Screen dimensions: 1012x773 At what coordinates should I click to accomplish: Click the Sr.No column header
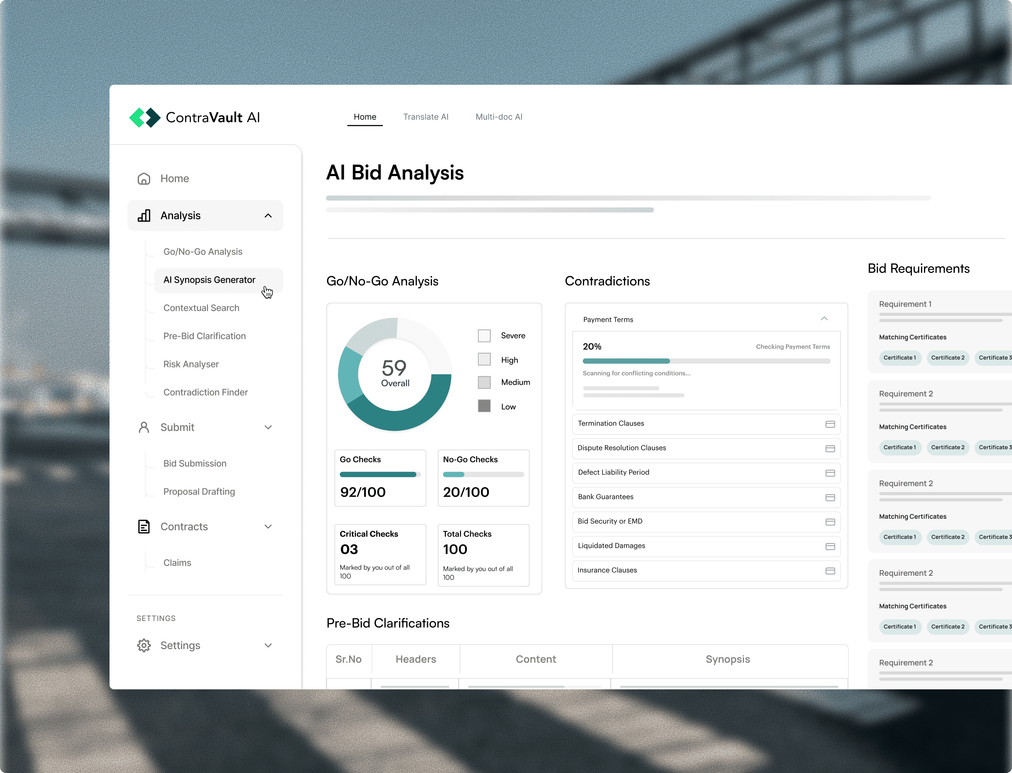pos(349,659)
